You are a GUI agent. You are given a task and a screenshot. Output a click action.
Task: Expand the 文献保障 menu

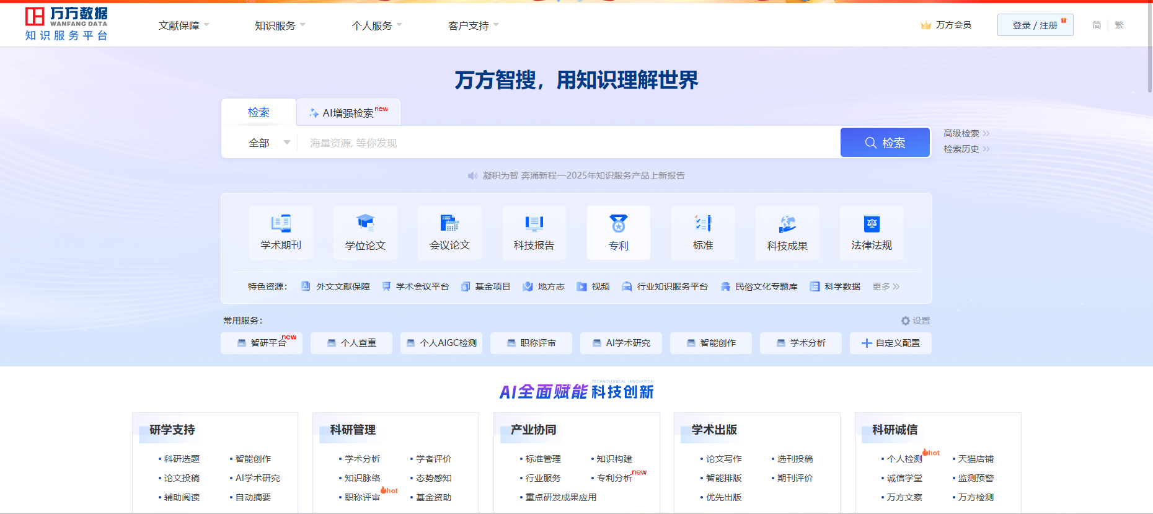pos(184,25)
